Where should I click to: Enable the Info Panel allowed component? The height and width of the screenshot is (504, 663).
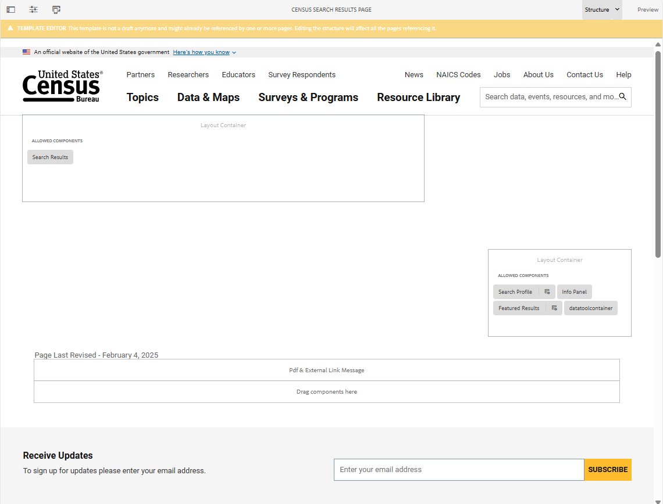tap(574, 291)
